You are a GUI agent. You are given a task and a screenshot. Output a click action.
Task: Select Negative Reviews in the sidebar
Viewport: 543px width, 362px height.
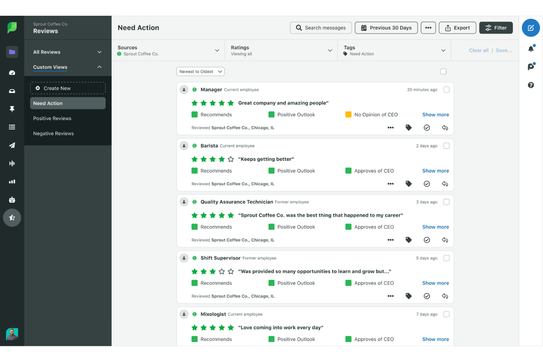click(x=53, y=133)
